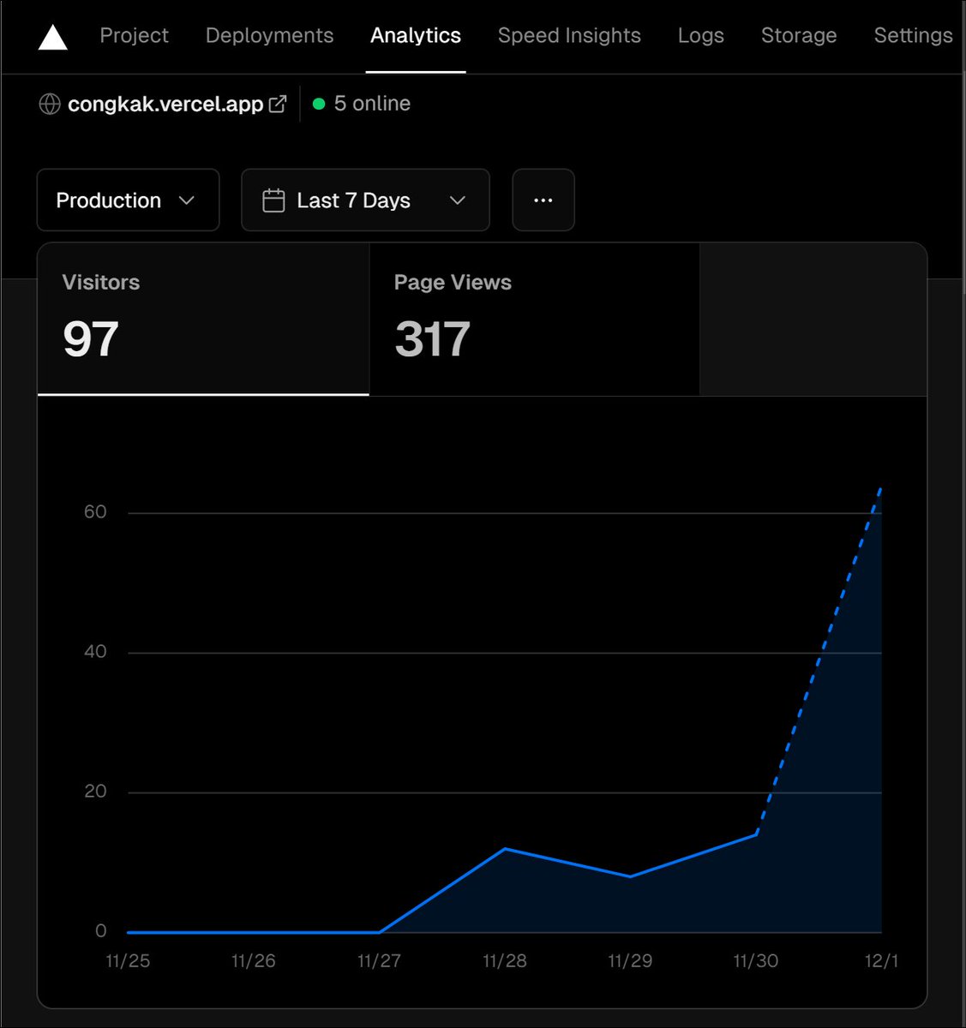
Task: Click the calendar icon in date selector
Action: [273, 200]
